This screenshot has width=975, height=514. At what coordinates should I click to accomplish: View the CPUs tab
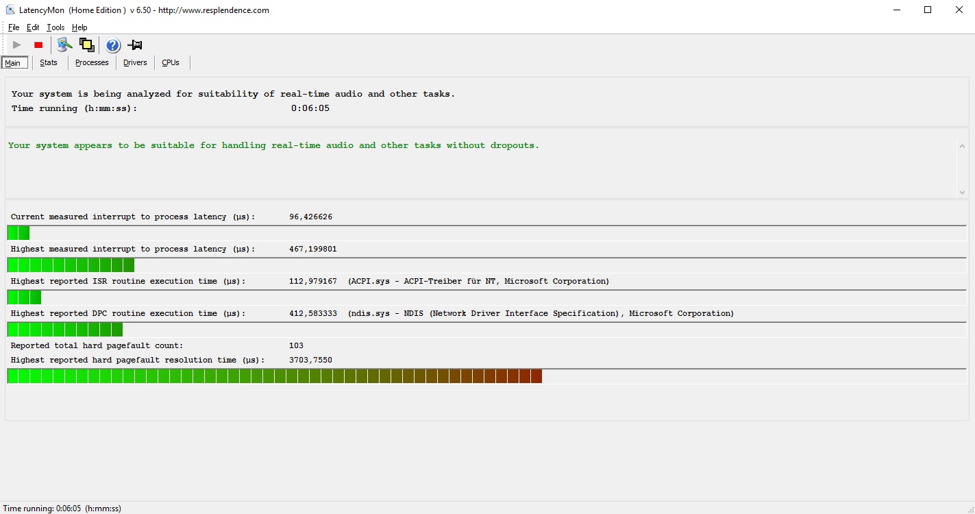[171, 62]
